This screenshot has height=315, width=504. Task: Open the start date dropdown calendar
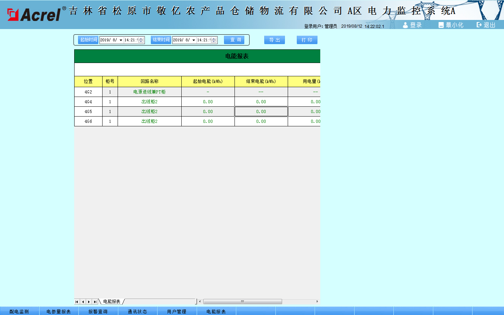point(121,40)
